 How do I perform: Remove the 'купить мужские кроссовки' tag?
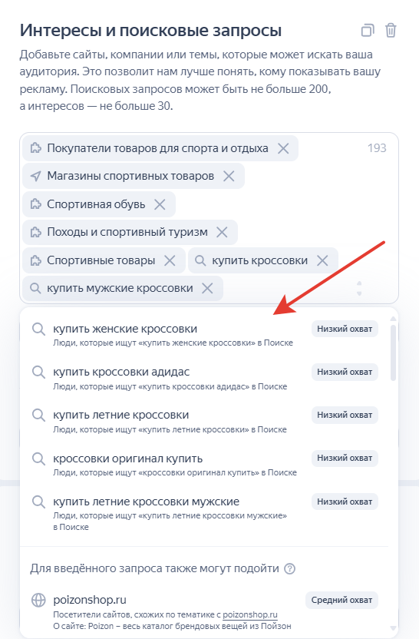(x=208, y=288)
